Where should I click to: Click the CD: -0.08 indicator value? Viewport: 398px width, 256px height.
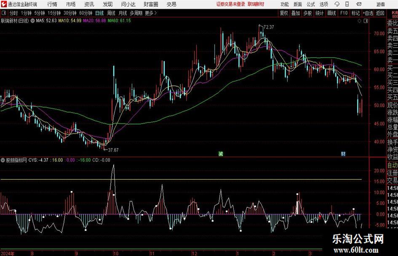click(x=101, y=160)
